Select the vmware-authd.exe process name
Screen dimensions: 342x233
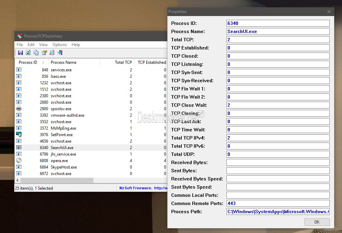pyautogui.click(x=68, y=115)
